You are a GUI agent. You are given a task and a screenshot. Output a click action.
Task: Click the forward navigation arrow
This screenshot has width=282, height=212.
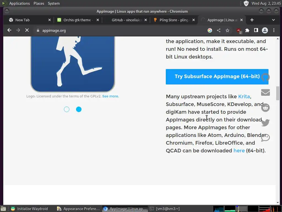18,30
